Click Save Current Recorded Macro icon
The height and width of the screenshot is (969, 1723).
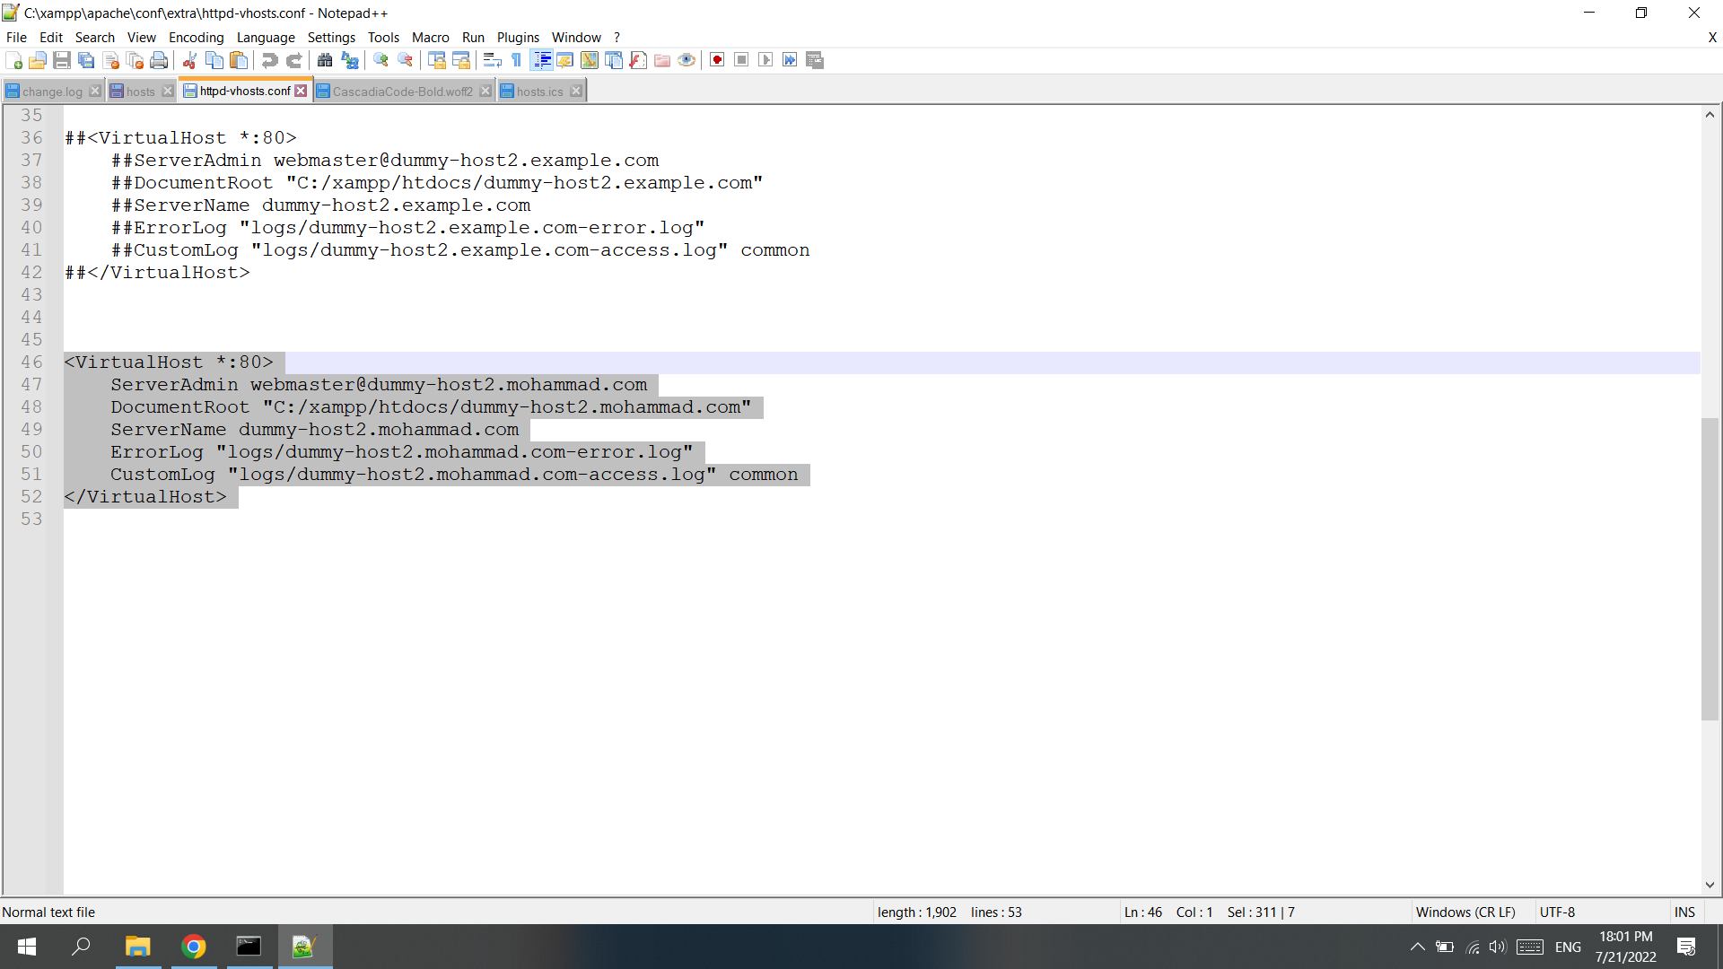click(815, 60)
